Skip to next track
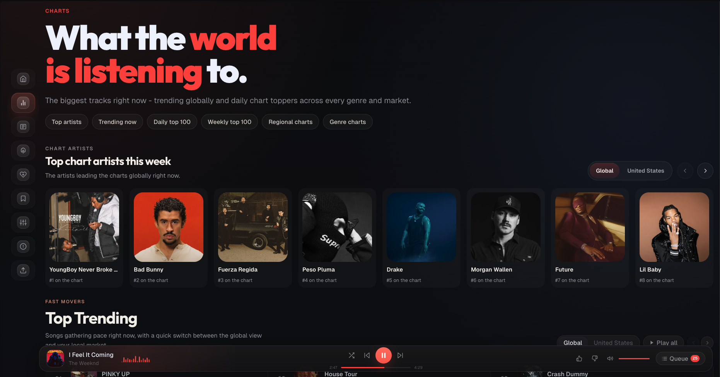 (x=400, y=355)
